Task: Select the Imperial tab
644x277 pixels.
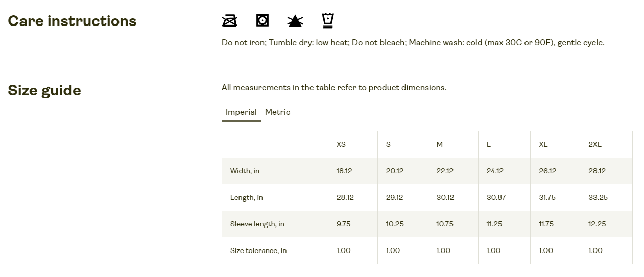Action: (x=241, y=112)
